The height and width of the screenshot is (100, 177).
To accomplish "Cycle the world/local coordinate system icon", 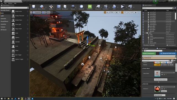I will point(112,12).
